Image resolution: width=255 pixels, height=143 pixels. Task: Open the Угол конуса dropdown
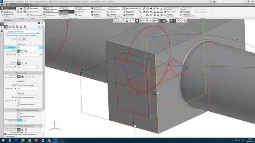coord(37,67)
